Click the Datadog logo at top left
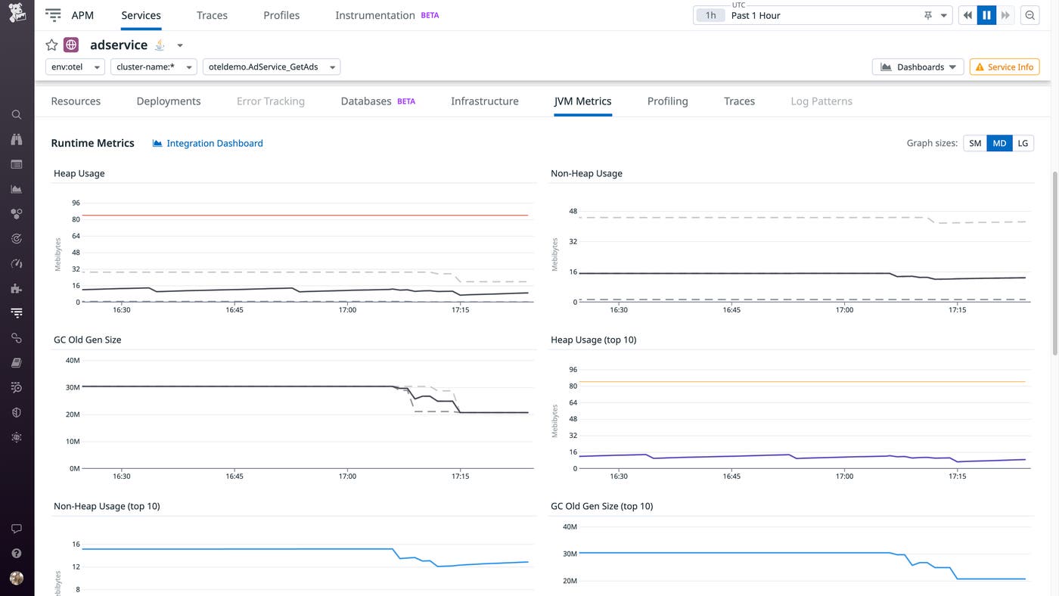Viewport: 1059px width, 596px height. pos(17,12)
